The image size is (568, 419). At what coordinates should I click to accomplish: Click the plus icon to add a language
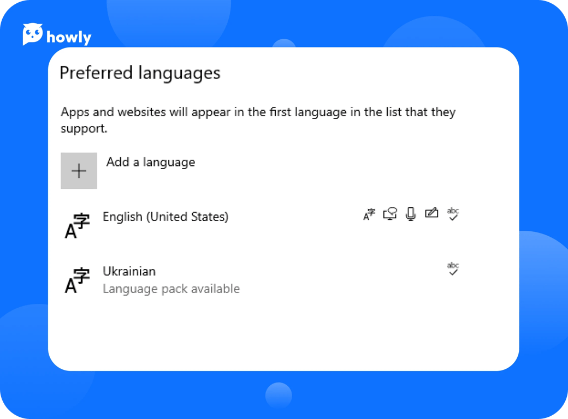tap(79, 171)
